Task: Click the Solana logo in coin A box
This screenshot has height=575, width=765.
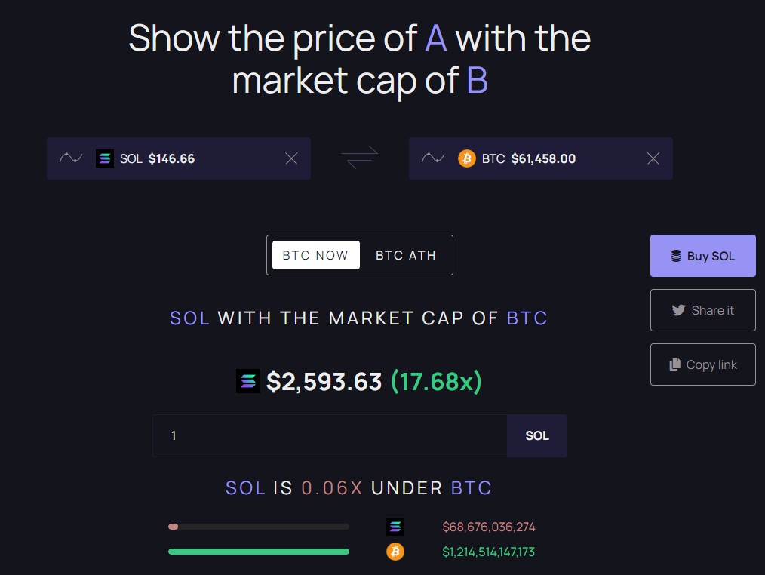Action: pos(105,158)
